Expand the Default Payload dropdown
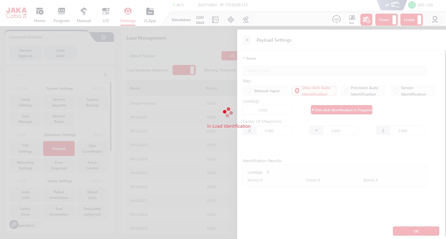Screen dimensions: 446x239 166,56
